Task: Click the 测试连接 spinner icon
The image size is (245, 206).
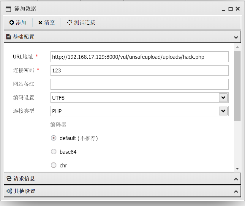Action: pos(69,23)
